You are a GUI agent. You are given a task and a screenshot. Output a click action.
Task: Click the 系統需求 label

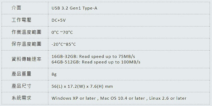click(x=21, y=98)
